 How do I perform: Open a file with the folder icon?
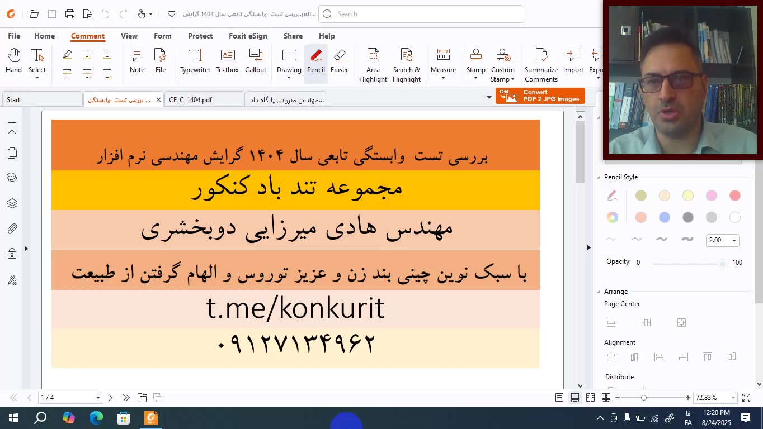tap(34, 14)
